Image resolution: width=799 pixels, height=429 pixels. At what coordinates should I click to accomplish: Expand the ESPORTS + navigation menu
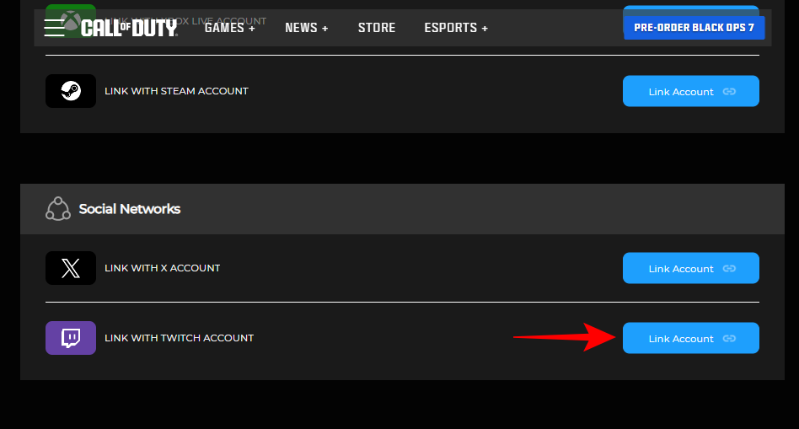pos(456,28)
